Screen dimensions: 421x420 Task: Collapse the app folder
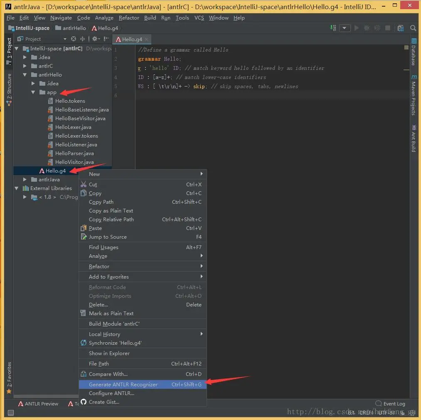[33, 92]
